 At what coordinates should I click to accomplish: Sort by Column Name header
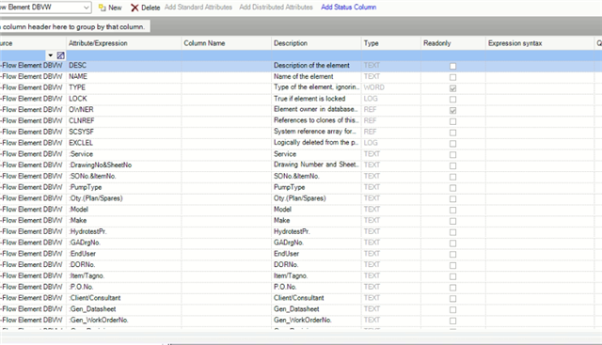(227, 43)
